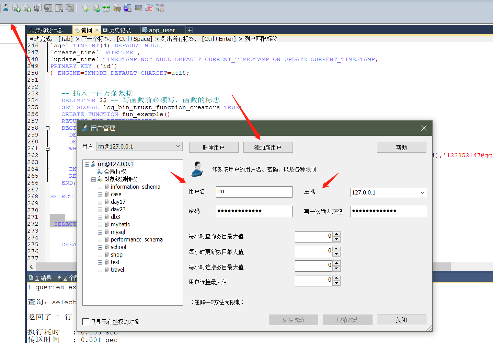The height and width of the screenshot is (343, 493).
Task: Increase 每小时查询数目最大值 spinner value
Action: (336, 234)
